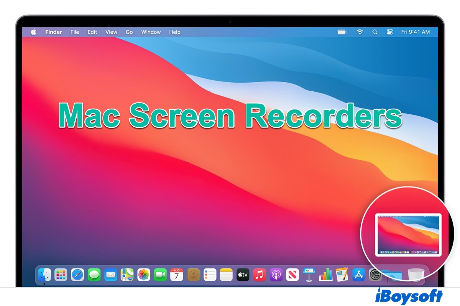Launch Keynote from the Dock
460x306 pixels.
(x=309, y=274)
